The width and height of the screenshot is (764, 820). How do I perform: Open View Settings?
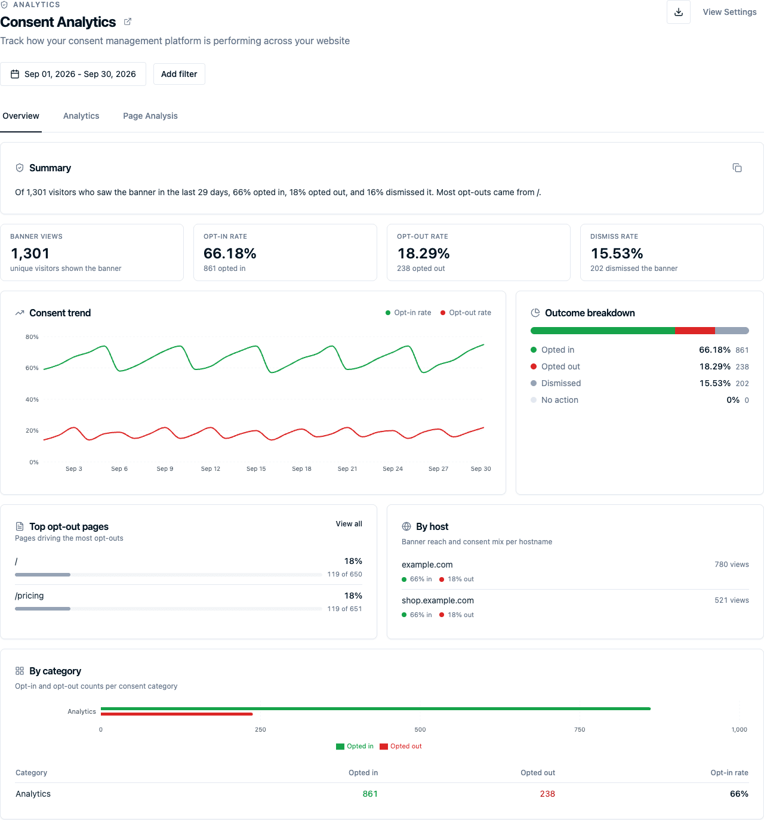click(729, 12)
